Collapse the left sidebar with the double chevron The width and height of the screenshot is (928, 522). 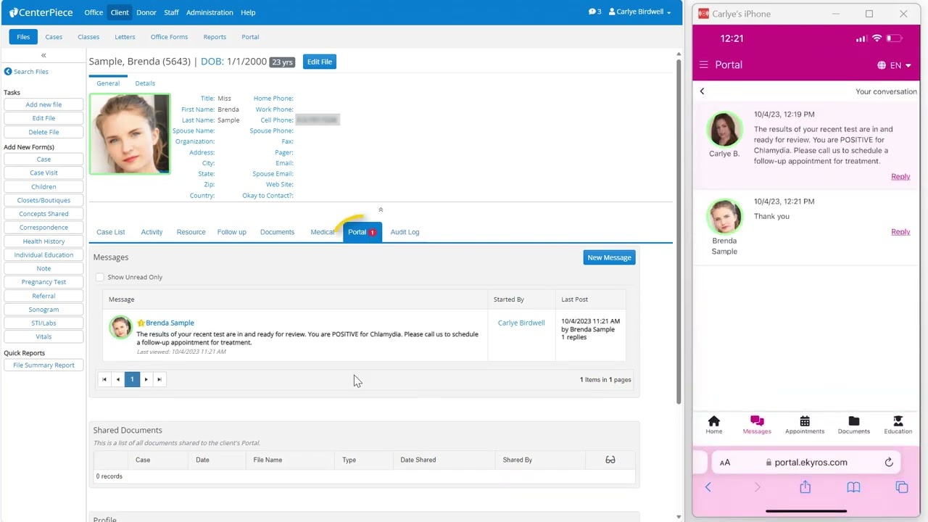point(43,55)
